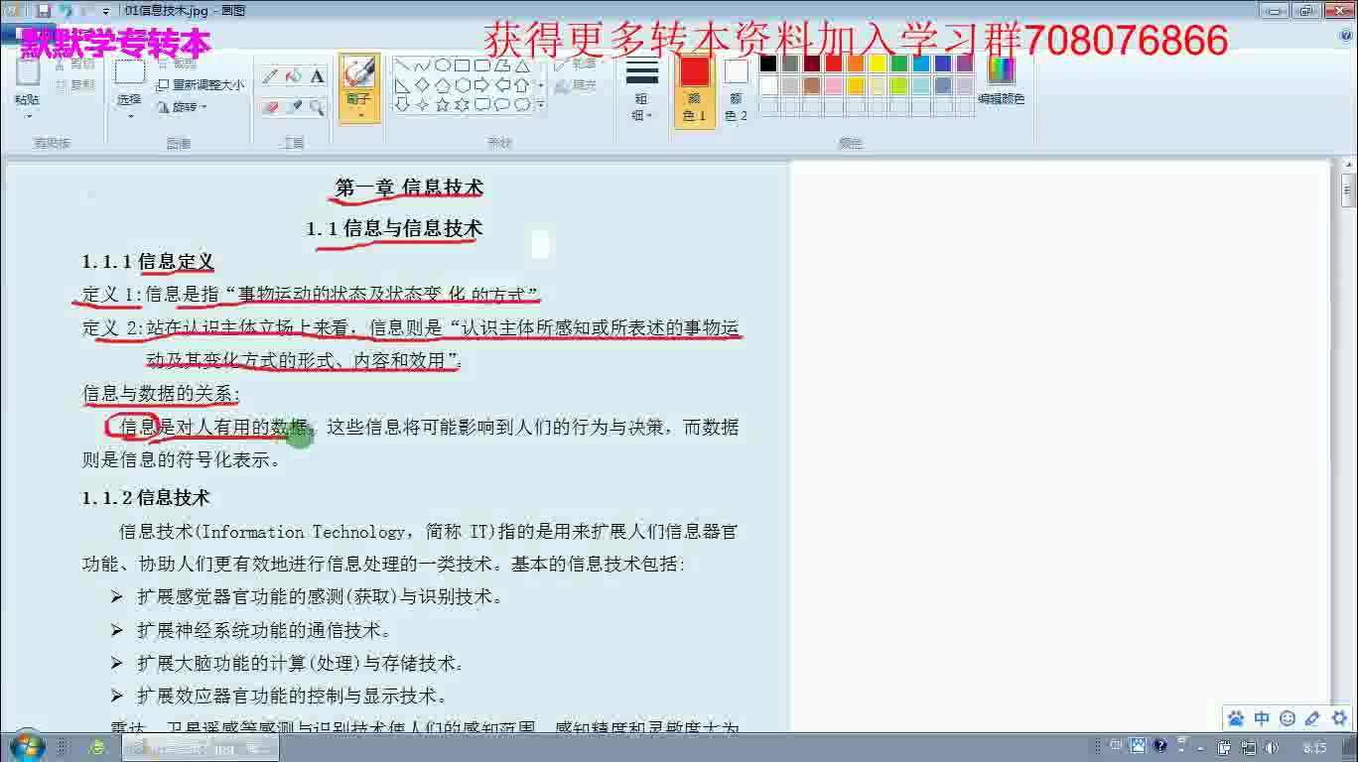
Task: Open the Size (粗细) line thickness dropdown
Action: (642, 89)
